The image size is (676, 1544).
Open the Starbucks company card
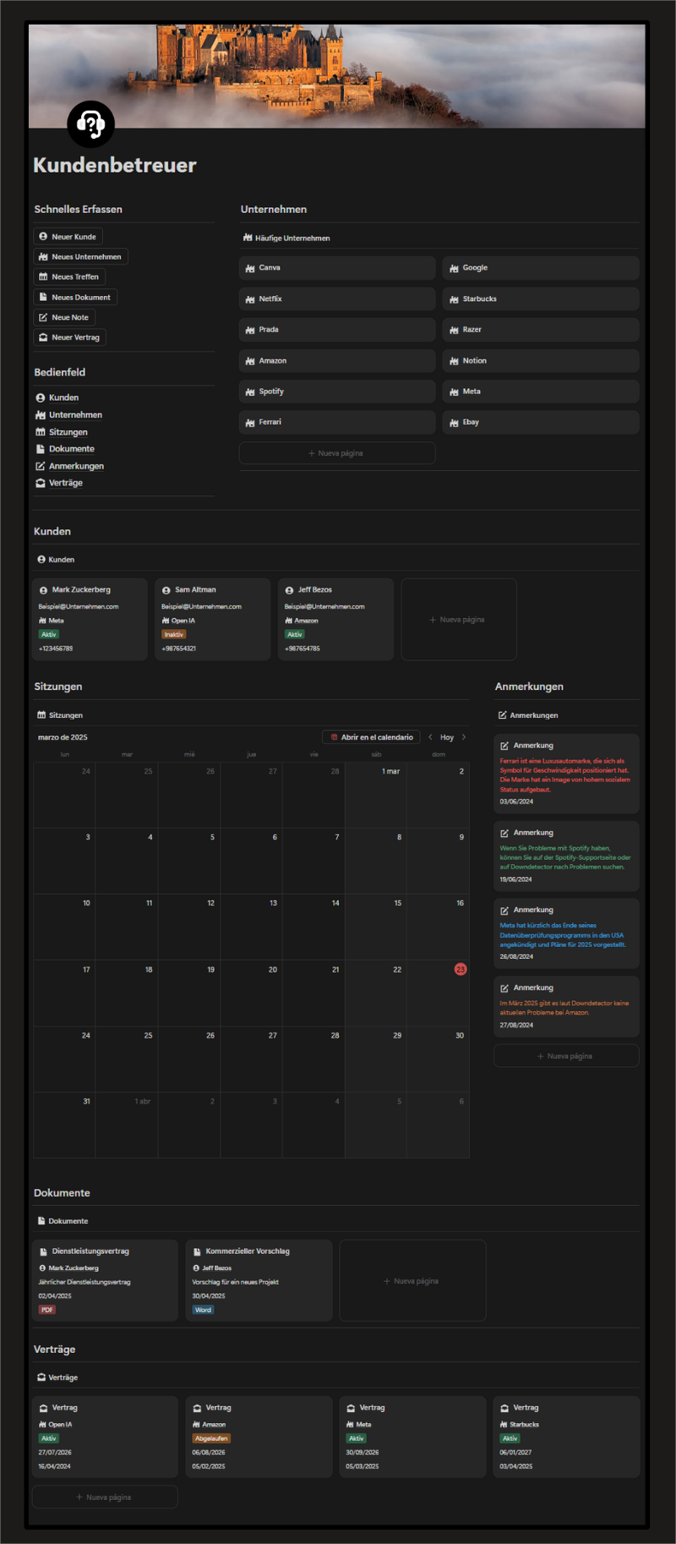(541, 299)
